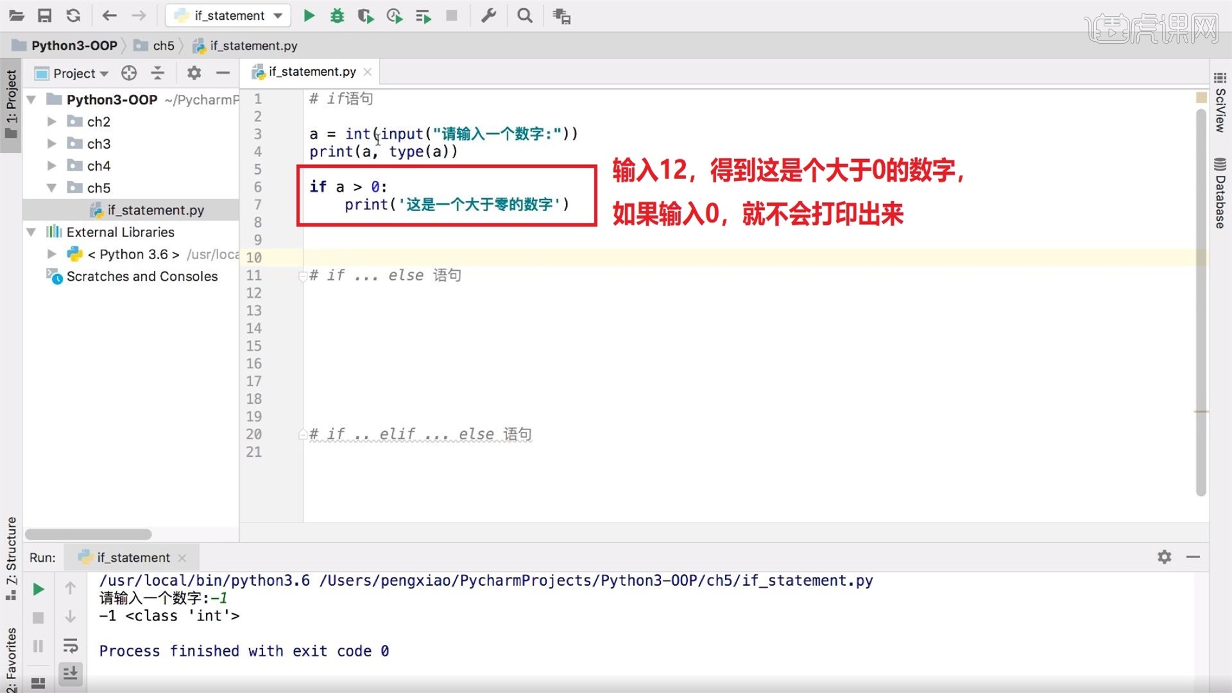
Task: Start debugging with the bug icon
Action: [x=337, y=15]
